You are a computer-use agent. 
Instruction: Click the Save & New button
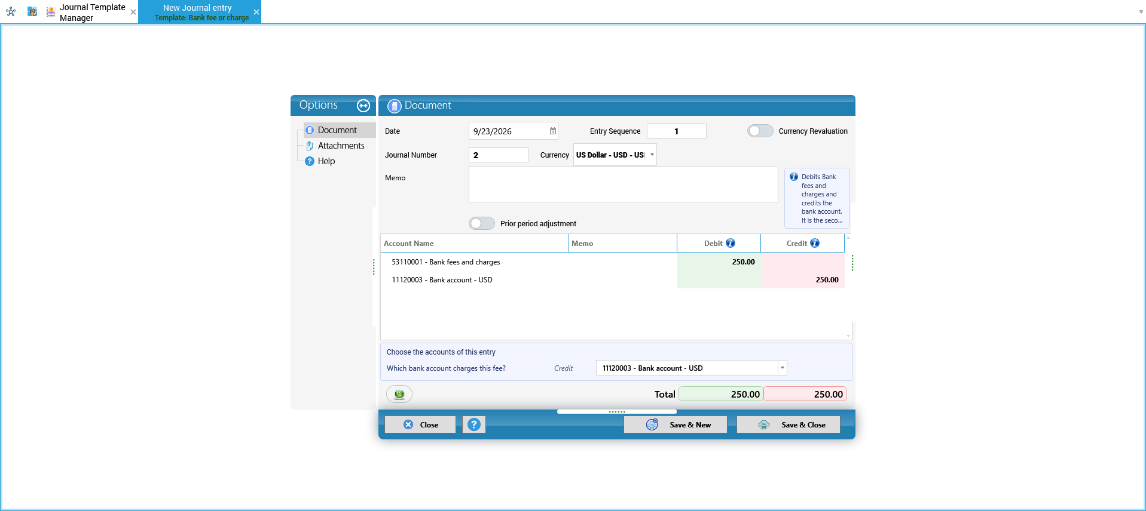pos(676,424)
